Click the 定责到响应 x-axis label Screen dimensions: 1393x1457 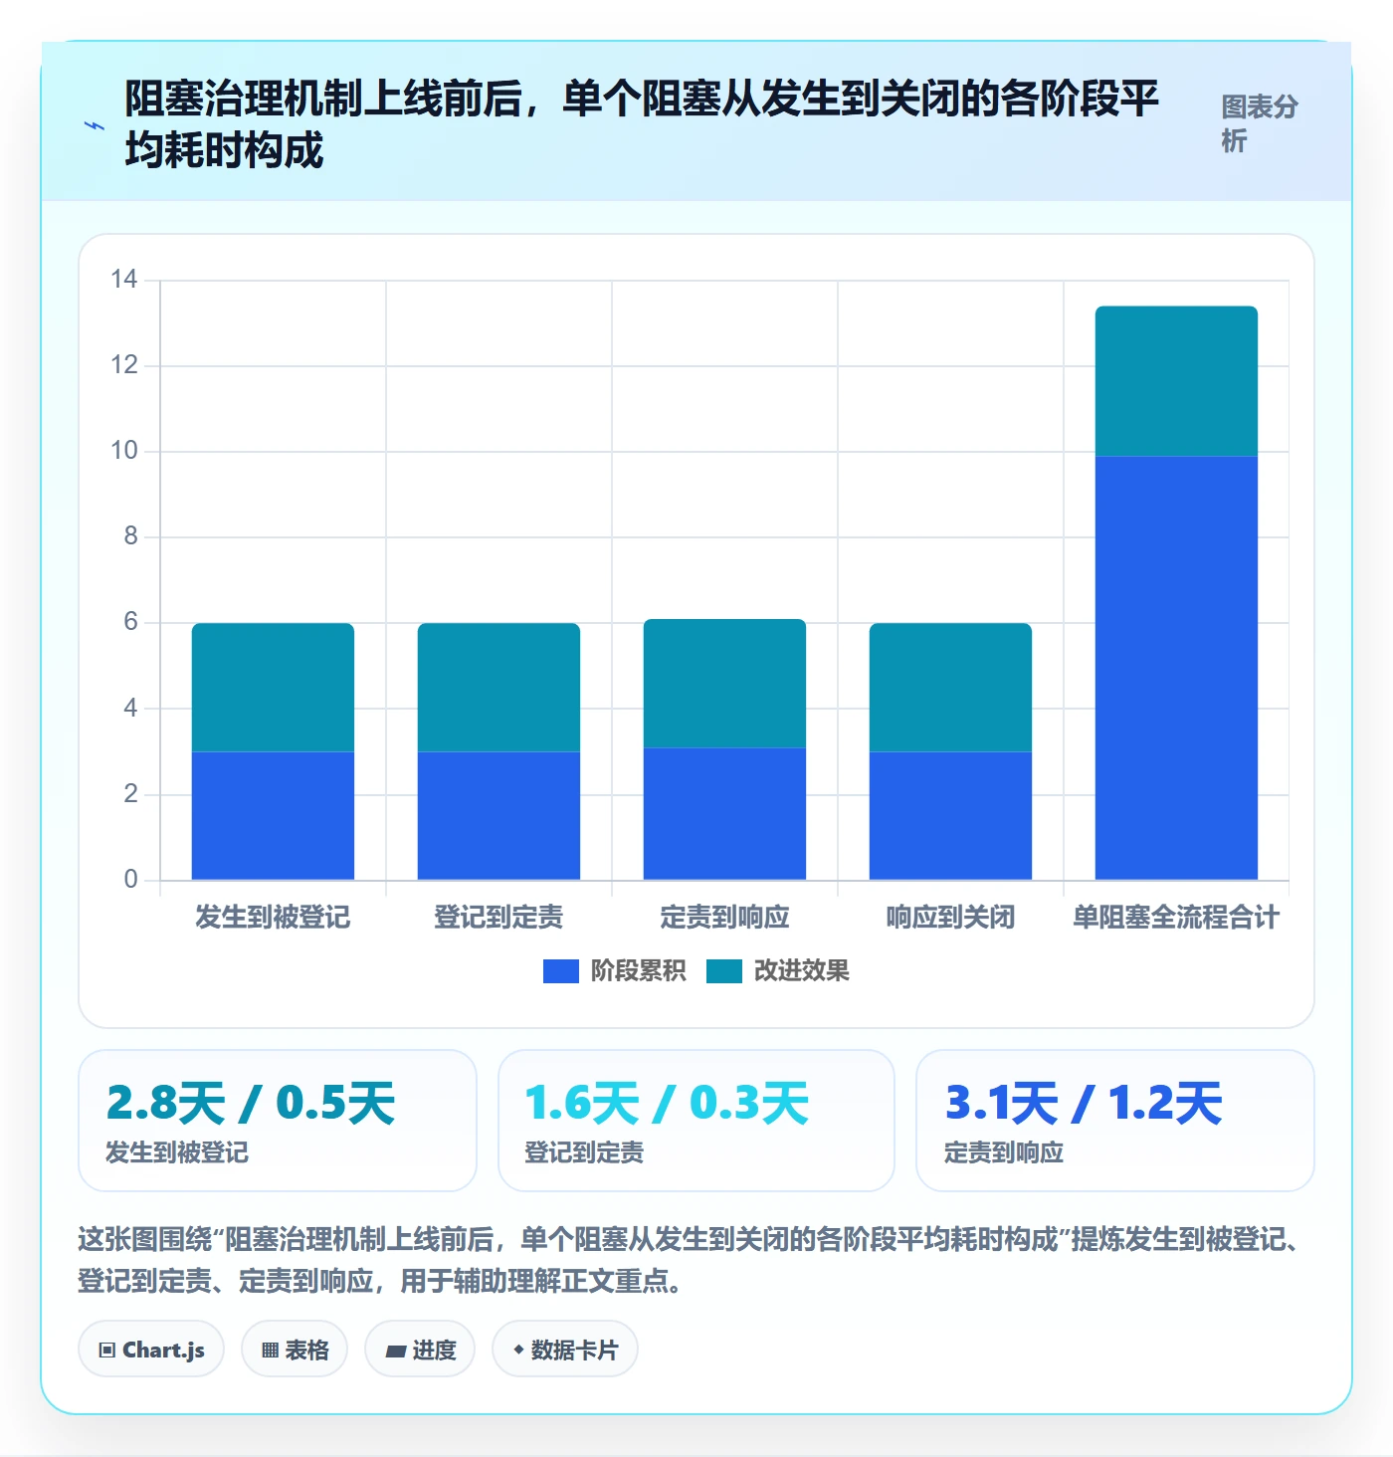click(x=724, y=917)
